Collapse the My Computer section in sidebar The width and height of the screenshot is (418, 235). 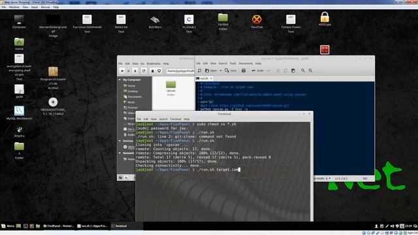pos(120,80)
